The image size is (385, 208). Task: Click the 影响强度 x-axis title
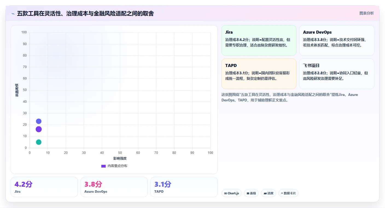click(x=120, y=159)
